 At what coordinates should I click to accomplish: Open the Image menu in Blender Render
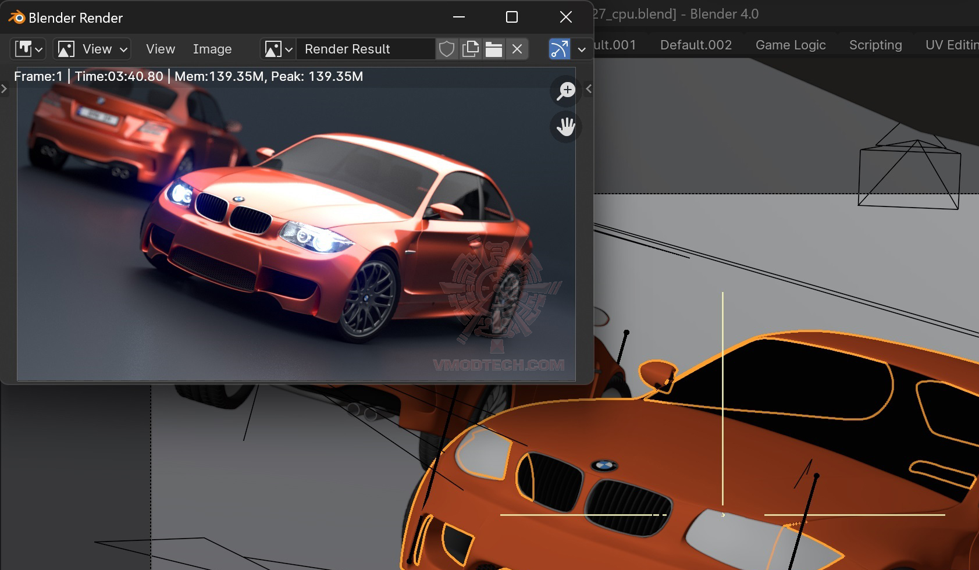212,49
